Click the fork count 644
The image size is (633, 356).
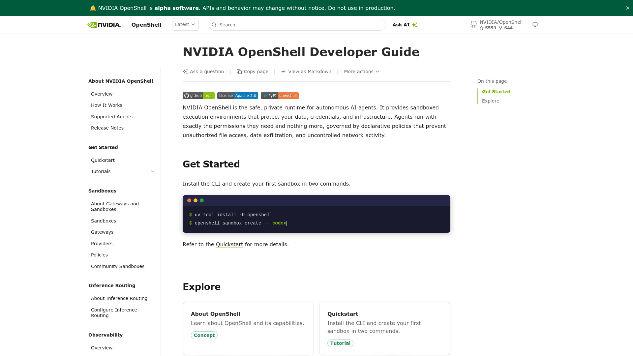pyautogui.click(x=506, y=28)
